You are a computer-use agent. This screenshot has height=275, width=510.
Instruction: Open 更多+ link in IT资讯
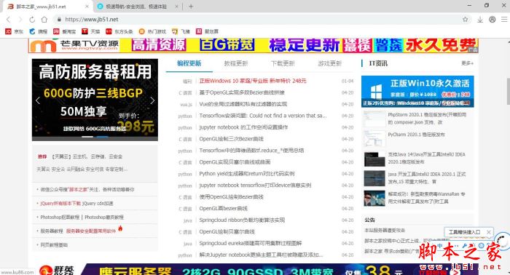[467, 63]
